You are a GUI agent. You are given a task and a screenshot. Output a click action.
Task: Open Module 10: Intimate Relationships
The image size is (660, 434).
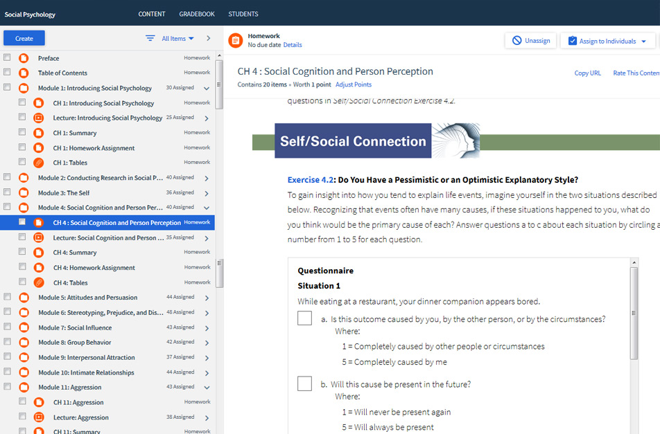(86, 372)
